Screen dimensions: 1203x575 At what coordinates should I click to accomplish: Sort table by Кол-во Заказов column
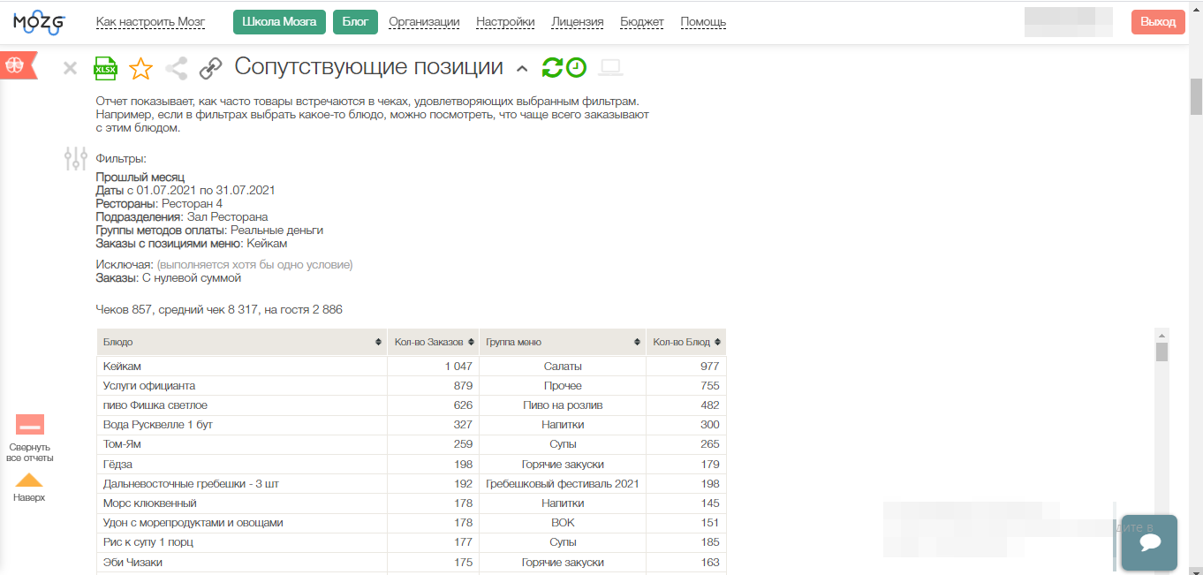471,342
